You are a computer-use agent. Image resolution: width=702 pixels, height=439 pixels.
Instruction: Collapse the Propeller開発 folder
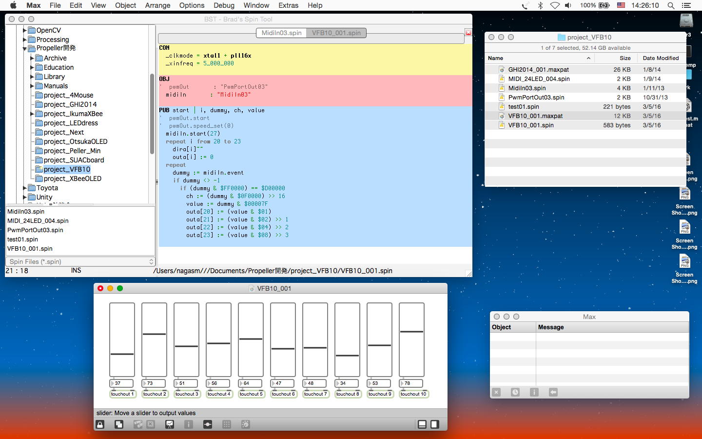pyautogui.click(x=25, y=48)
